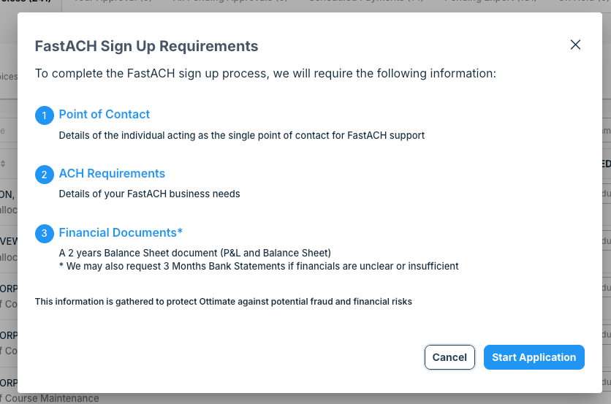Click the step 1 circle icon

pyautogui.click(x=45, y=115)
